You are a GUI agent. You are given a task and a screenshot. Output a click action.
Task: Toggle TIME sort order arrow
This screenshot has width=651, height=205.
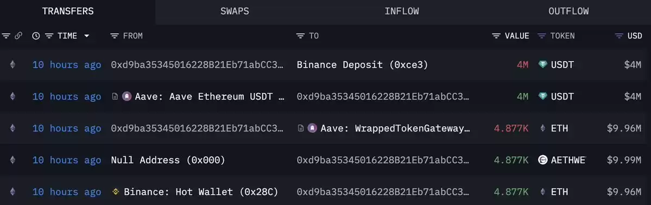(87, 36)
